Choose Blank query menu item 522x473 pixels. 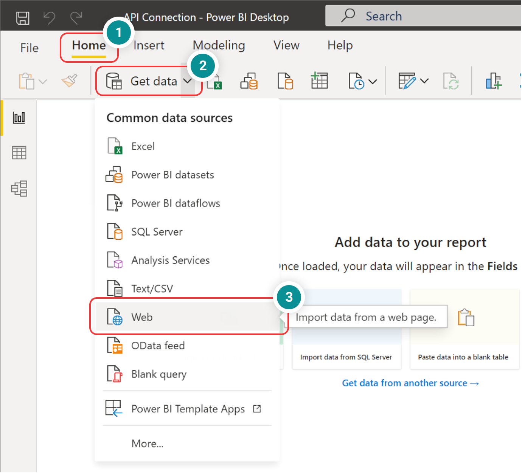click(187, 374)
